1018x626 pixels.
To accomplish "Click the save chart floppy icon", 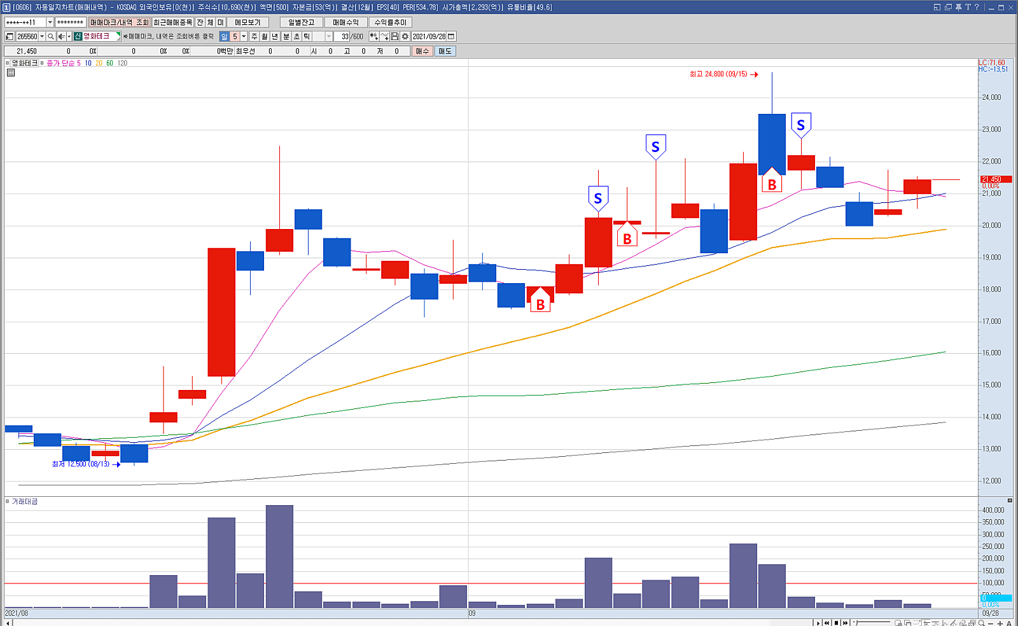I will tap(395, 37).
